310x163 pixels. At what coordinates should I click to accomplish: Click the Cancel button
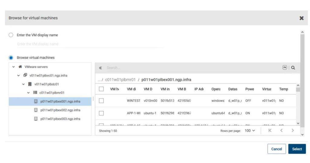[x=277, y=149]
